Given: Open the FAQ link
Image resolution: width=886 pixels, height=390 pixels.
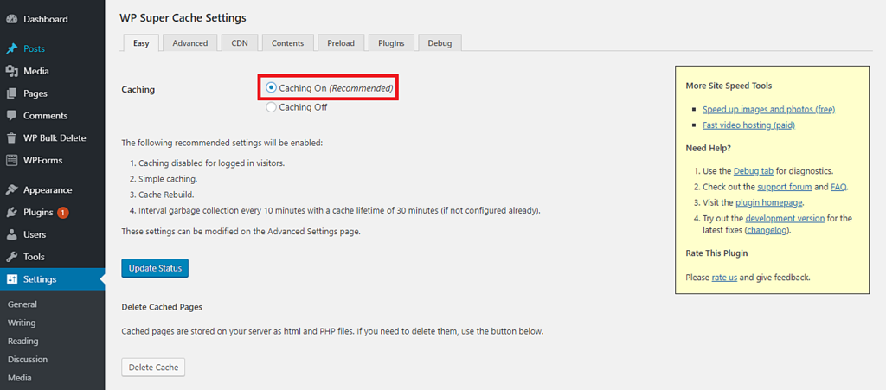Looking at the screenshot, I should (x=838, y=186).
